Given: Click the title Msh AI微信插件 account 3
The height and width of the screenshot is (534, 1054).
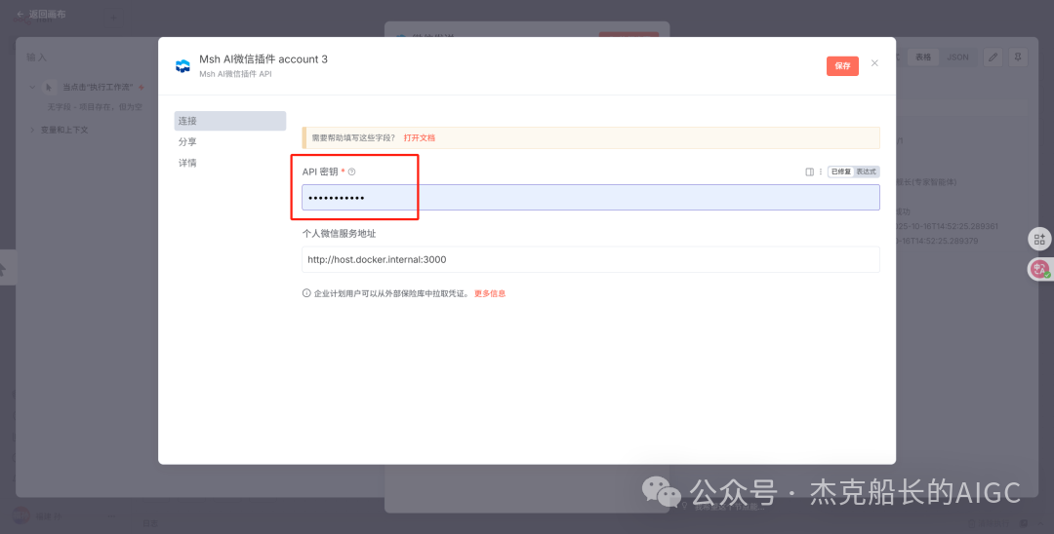Looking at the screenshot, I should 263,59.
